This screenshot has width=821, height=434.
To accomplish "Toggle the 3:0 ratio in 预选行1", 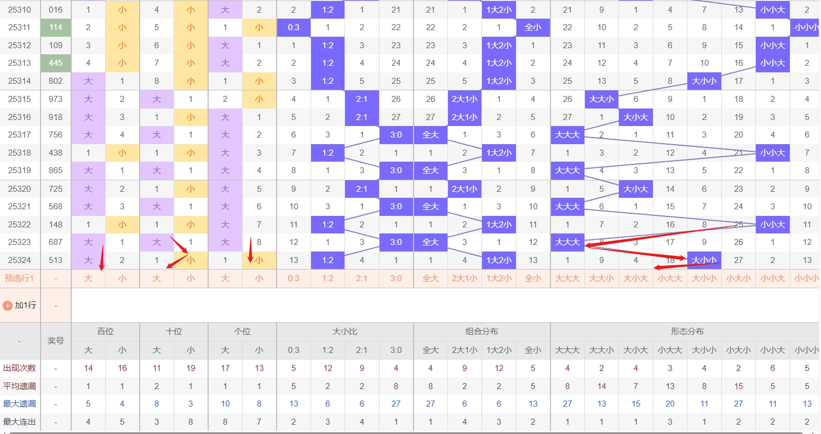I will coord(396,278).
